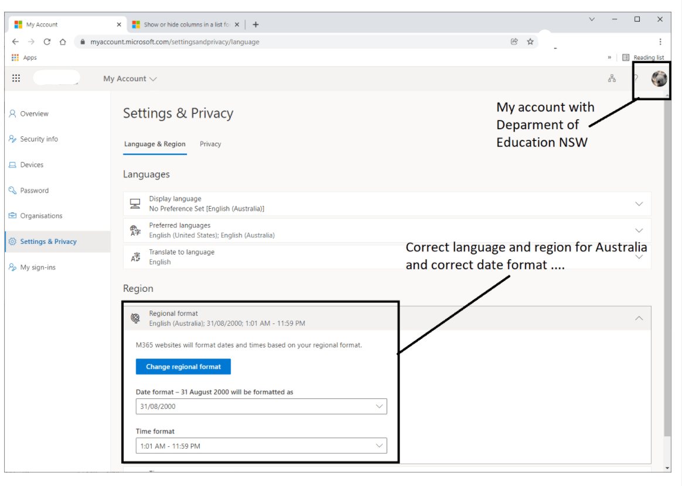Click the Security info icon in sidebar
The width and height of the screenshot is (682, 486).
[x=13, y=139]
